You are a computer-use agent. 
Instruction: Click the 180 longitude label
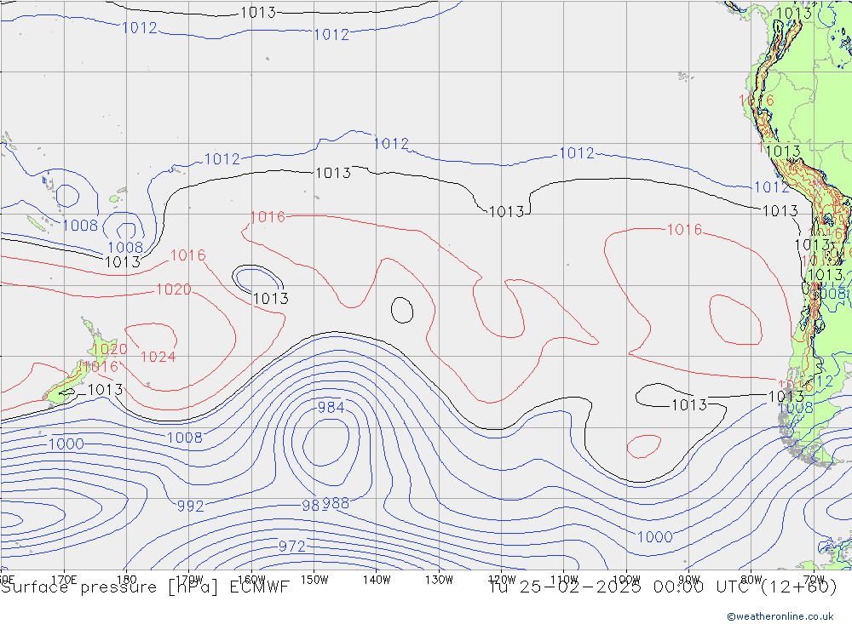(127, 580)
